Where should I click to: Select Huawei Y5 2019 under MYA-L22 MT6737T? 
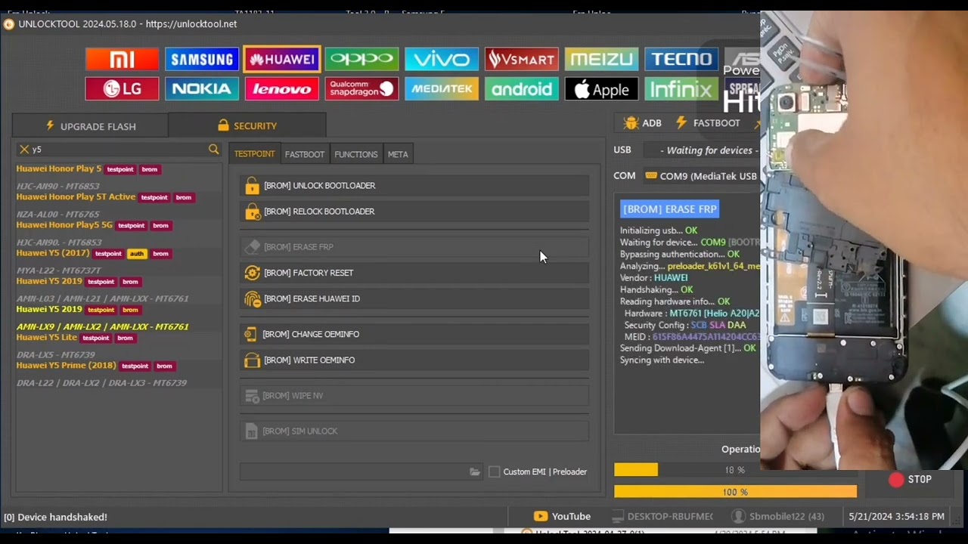point(49,281)
